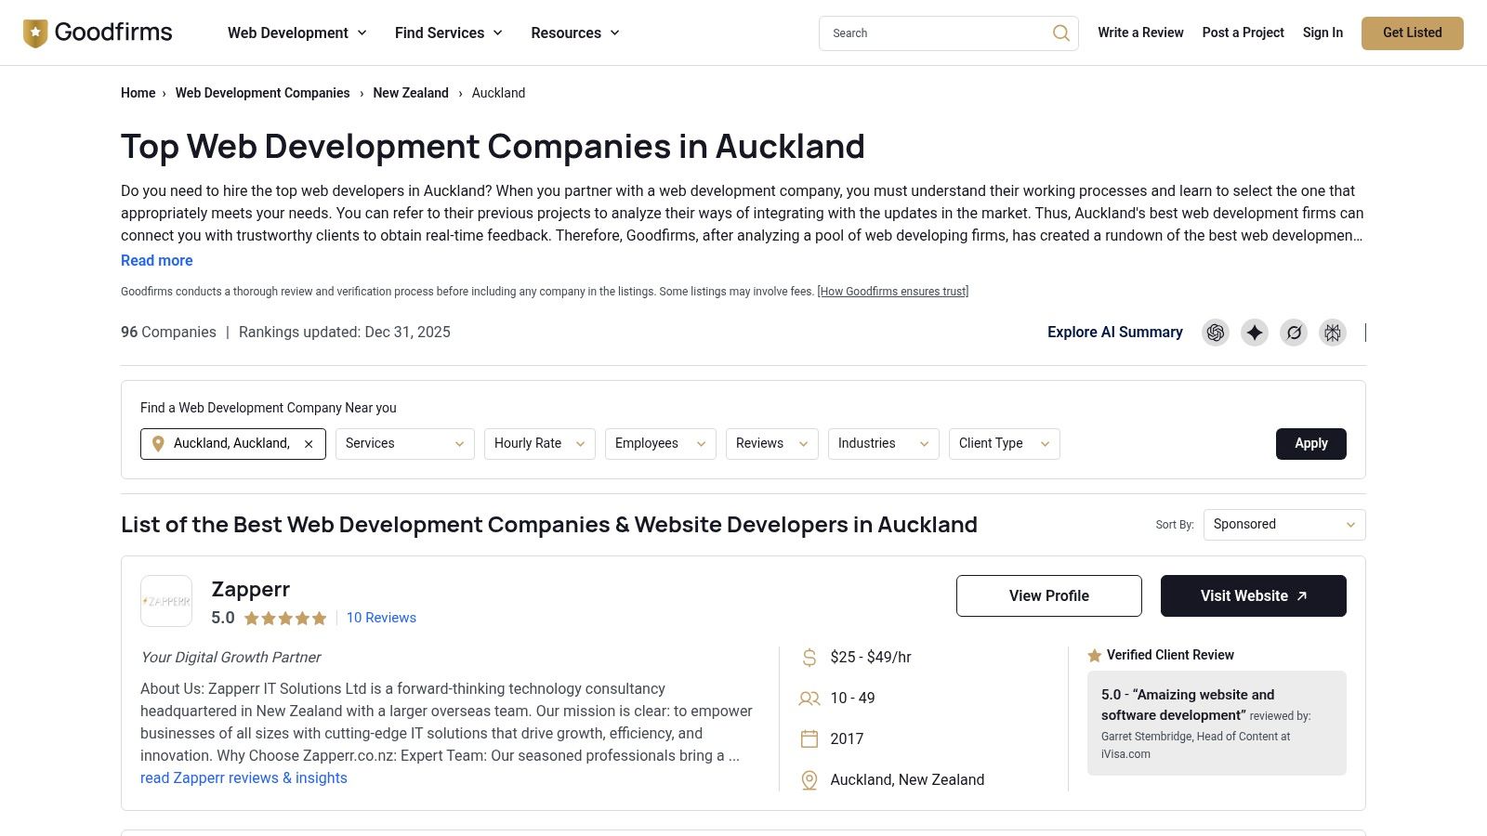The height and width of the screenshot is (836, 1487).
Task: Click the View Profile button
Action: (x=1048, y=596)
